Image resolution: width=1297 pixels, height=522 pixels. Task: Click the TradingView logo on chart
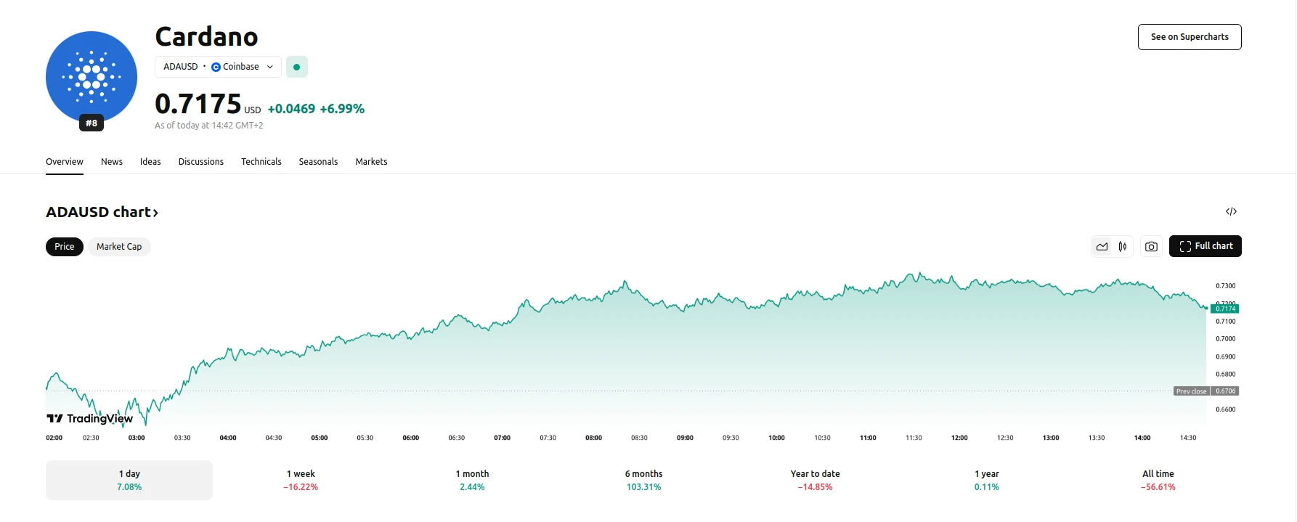90,418
